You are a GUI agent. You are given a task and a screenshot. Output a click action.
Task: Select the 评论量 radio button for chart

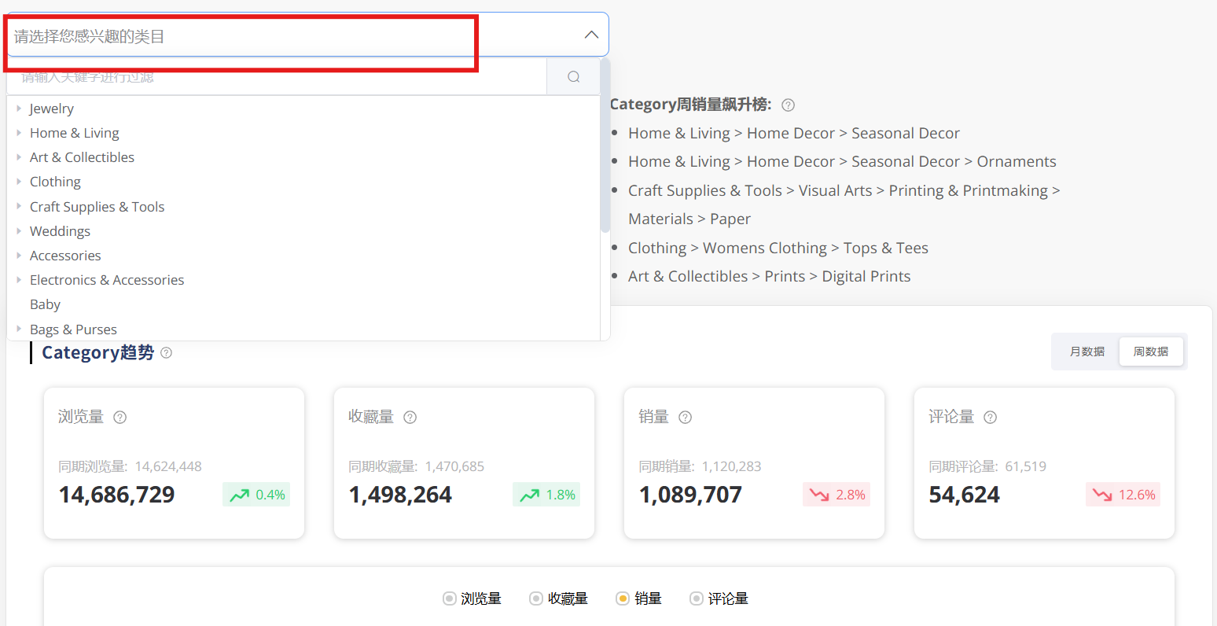click(x=696, y=599)
